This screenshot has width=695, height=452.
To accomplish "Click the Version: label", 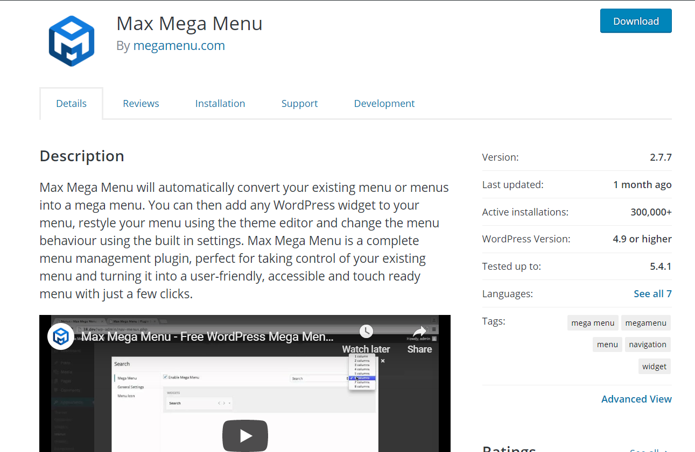I will [x=501, y=157].
